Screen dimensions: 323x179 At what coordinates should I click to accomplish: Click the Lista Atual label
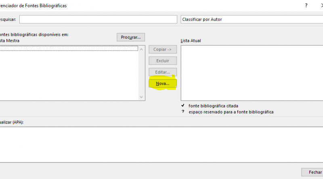[x=191, y=41]
